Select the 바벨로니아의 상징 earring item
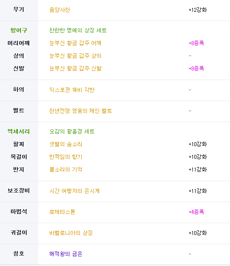The image size is (230, 266). (71, 233)
